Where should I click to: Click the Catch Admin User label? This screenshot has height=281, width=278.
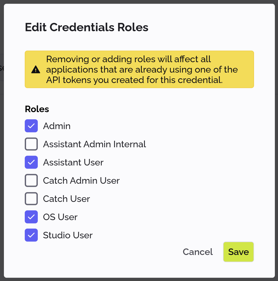point(81,180)
